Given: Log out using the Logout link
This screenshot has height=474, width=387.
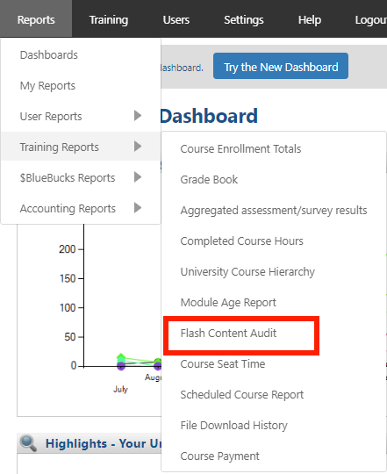Looking at the screenshot, I should click(x=371, y=19).
